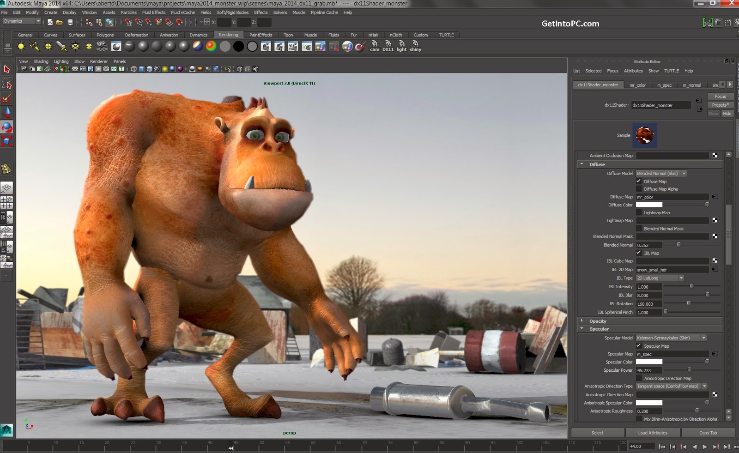Open a scene using the folder icon
The height and width of the screenshot is (453, 739).
60,22
